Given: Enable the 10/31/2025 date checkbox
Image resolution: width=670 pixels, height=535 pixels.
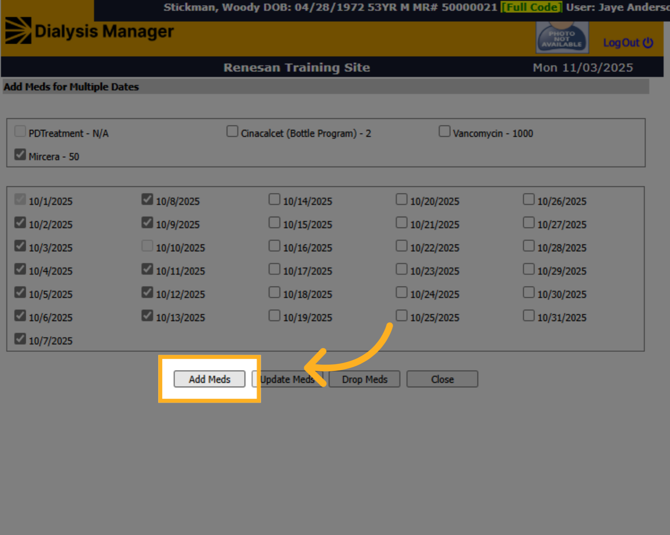Looking at the screenshot, I should 528,315.
